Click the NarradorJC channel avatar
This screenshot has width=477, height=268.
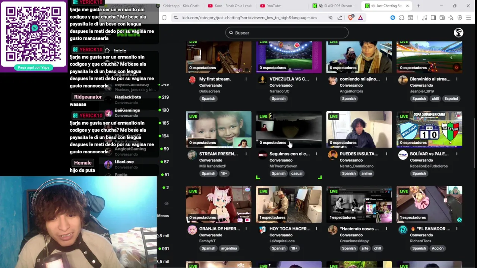coord(262,80)
